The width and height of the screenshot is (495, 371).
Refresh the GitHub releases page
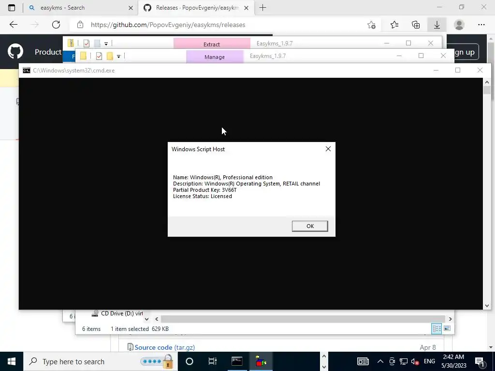pyautogui.click(x=56, y=25)
